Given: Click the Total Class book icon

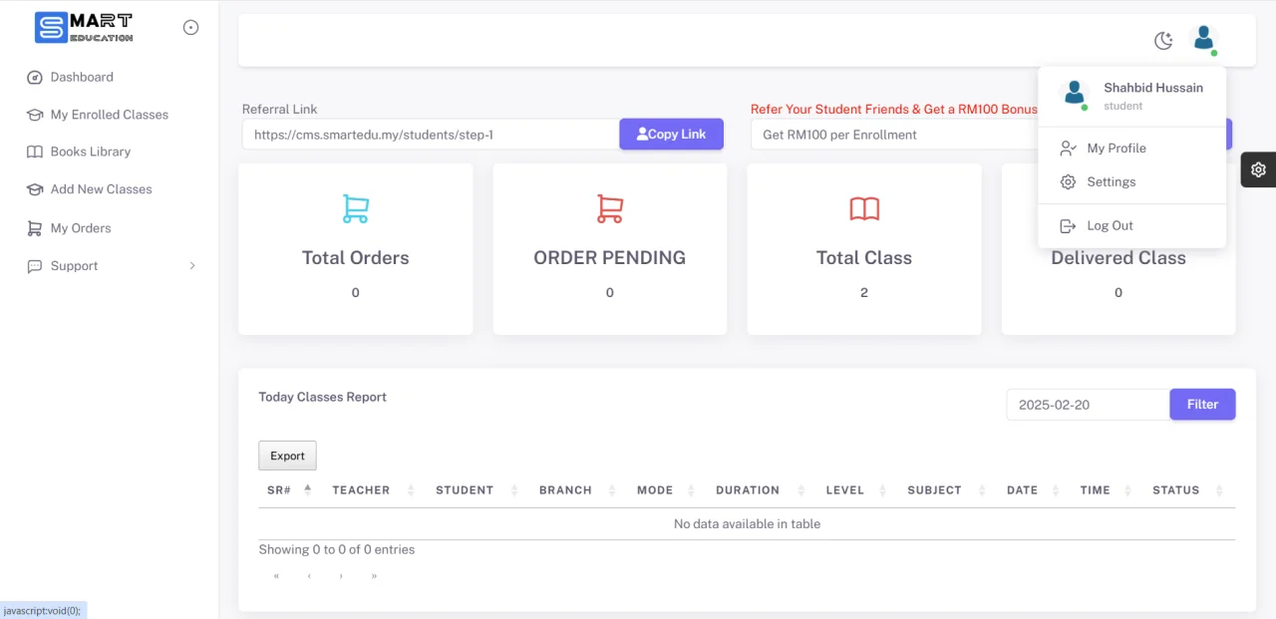Looking at the screenshot, I should (864, 208).
